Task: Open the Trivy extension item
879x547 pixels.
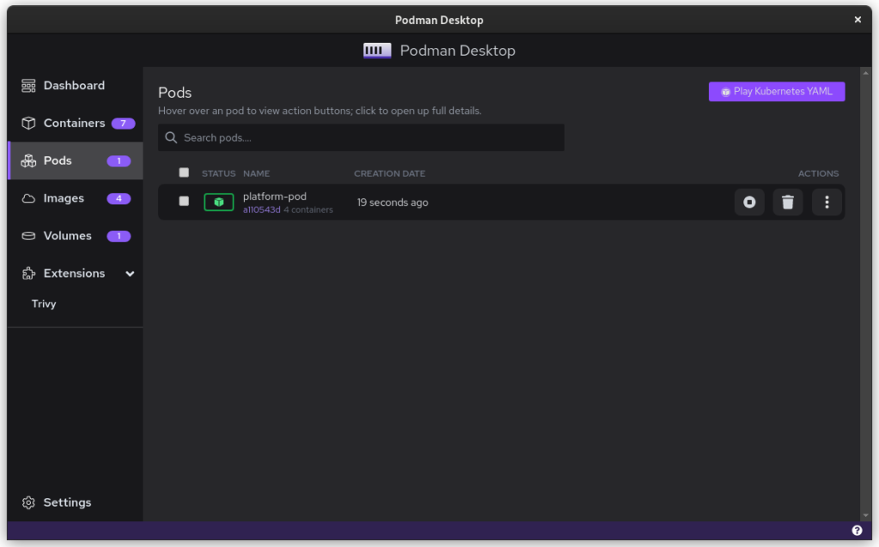Action: pos(44,304)
